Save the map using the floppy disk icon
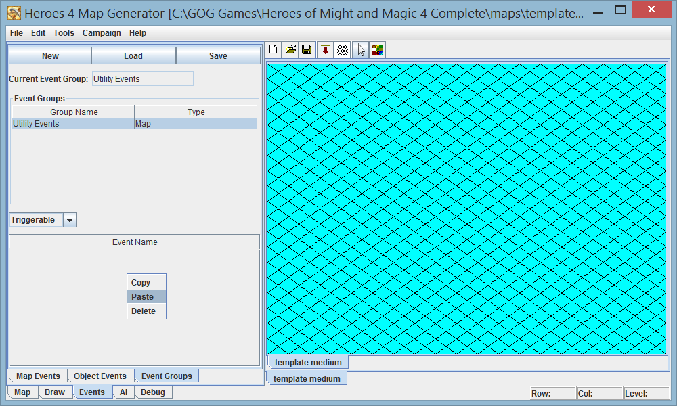 click(307, 49)
